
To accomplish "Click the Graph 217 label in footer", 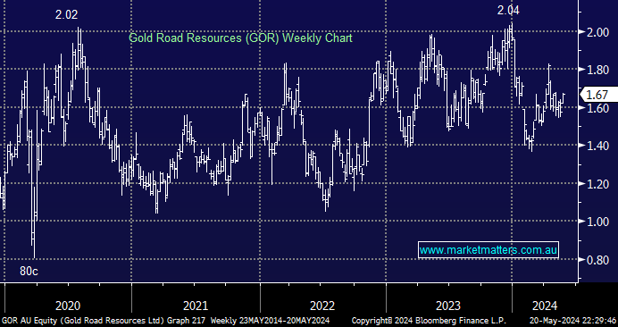I will click(185, 320).
